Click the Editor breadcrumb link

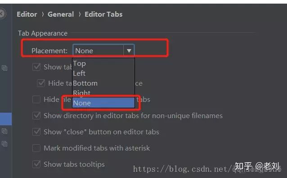pos(27,14)
